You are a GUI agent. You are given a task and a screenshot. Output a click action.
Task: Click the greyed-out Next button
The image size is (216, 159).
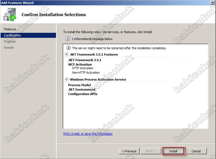click(x=151, y=151)
